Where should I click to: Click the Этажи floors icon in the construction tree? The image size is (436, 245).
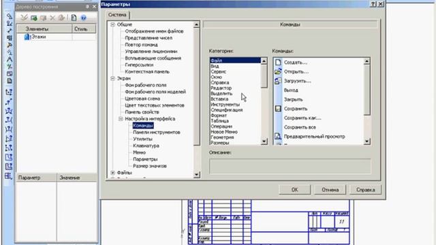(x=27, y=37)
